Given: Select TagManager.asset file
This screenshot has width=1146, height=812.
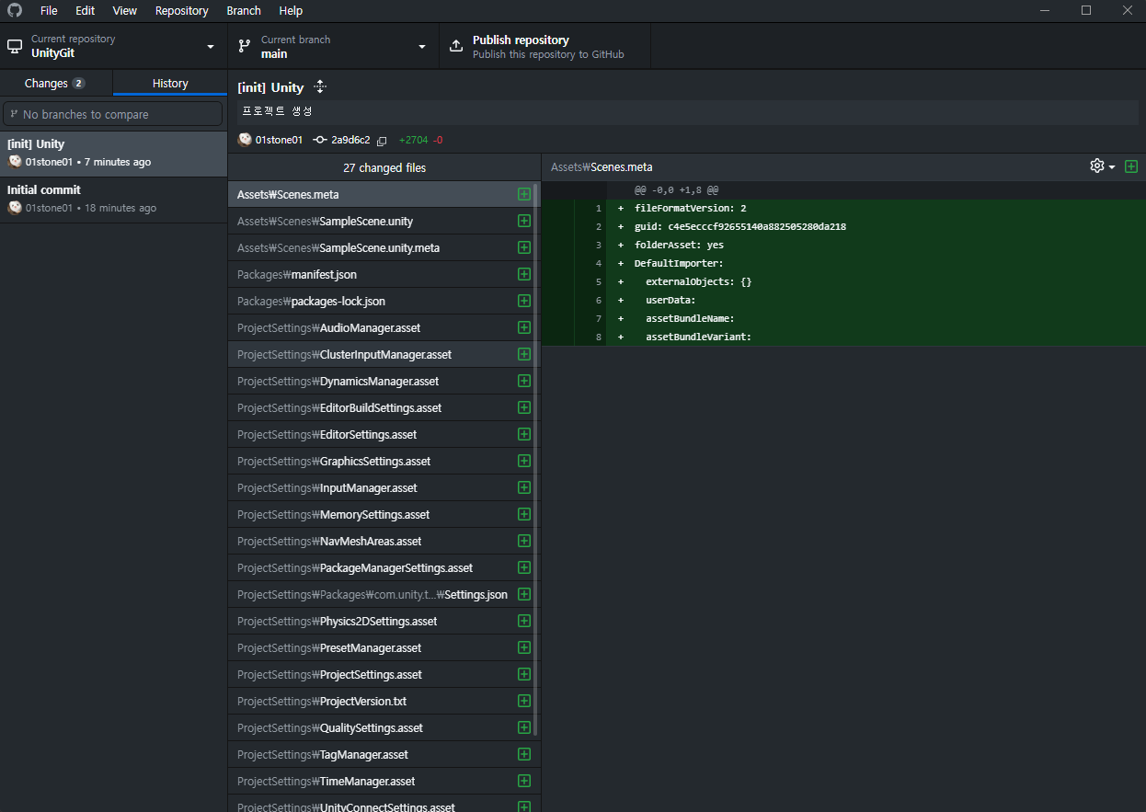Looking at the screenshot, I should pos(384,754).
